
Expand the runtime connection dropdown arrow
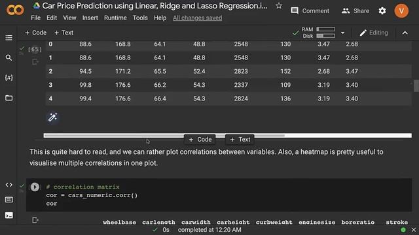[342, 33]
